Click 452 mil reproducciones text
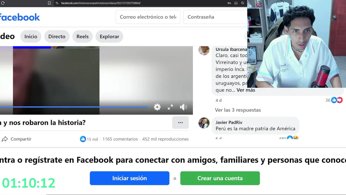The height and width of the screenshot is (195, 346). point(165,139)
